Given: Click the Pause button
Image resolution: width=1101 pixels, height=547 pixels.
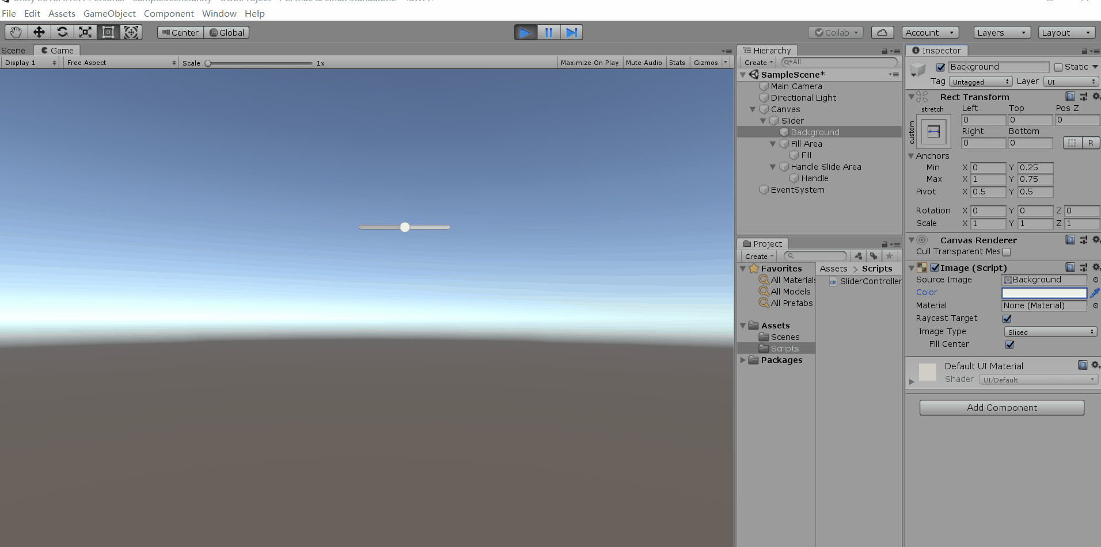Looking at the screenshot, I should [549, 32].
